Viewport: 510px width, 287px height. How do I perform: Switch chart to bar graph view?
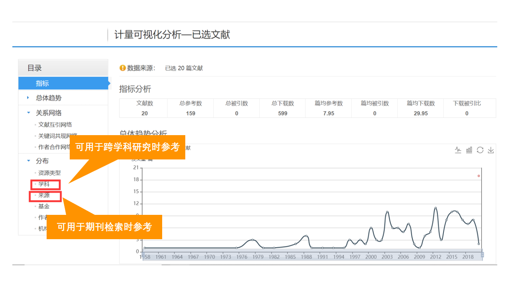(x=469, y=150)
